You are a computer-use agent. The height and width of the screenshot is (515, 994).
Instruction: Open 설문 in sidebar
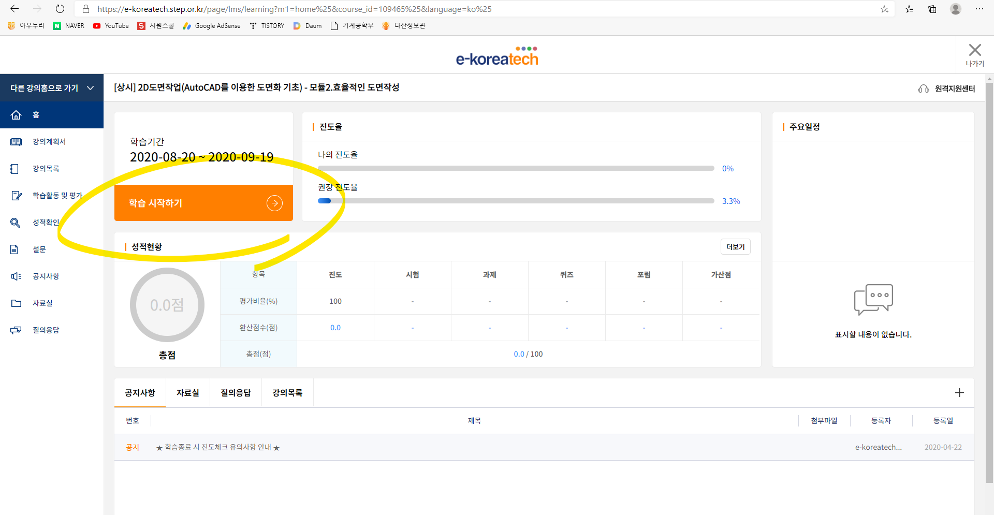click(x=52, y=249)
